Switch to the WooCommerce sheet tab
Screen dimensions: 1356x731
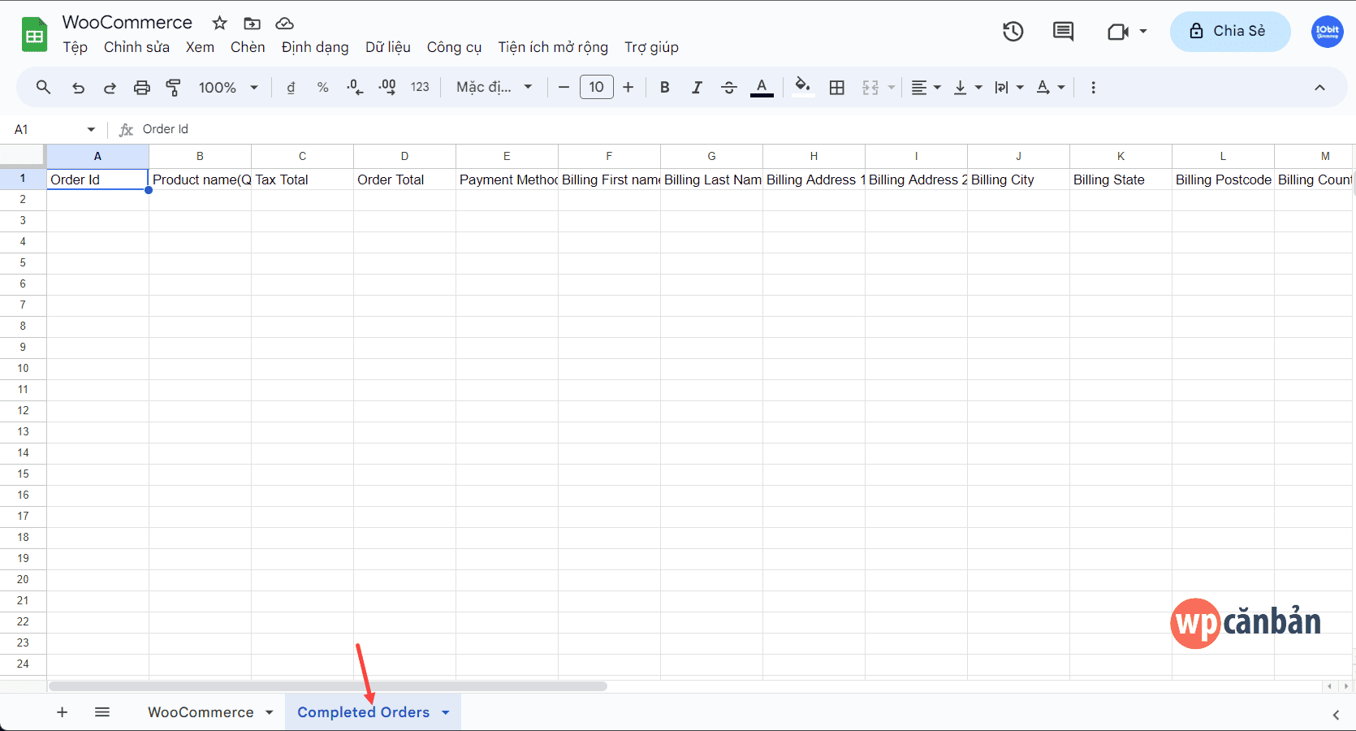[200, 712]
